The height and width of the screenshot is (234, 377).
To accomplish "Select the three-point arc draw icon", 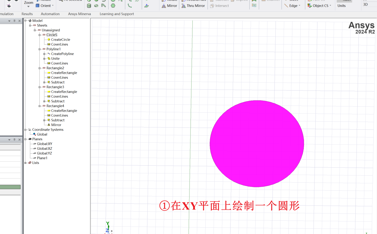I will coord(130,5).
